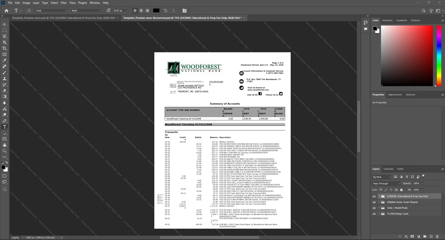
Task: Open the Opacity slider dropdown
Action: [x=422, y=183]
